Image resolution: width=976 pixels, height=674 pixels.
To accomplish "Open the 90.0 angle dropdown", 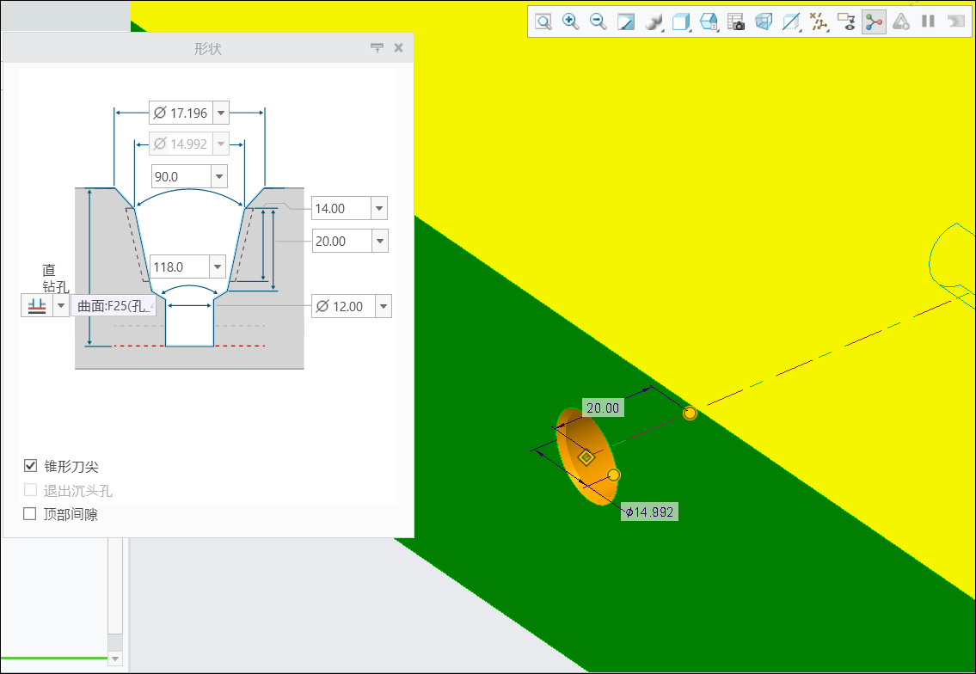I will click(x=218, y=176).
